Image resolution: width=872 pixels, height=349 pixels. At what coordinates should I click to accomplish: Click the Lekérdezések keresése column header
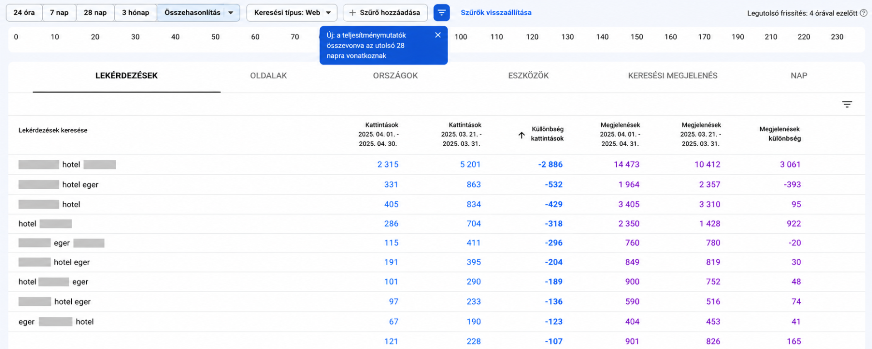[53, 130]
